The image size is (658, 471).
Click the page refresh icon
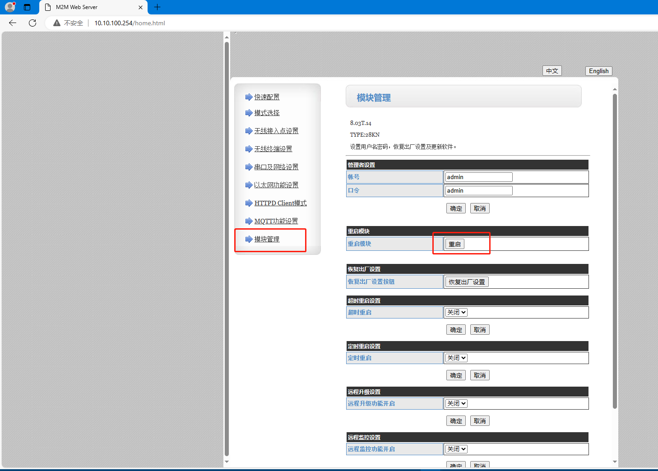pyautogui.click(x=32, y=23)
